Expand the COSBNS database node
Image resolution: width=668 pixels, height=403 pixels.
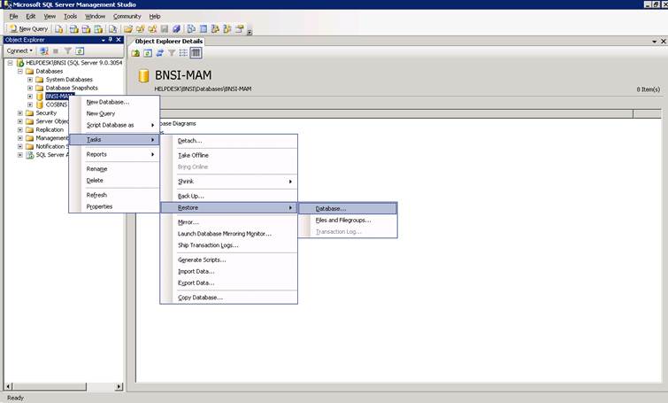[30, 105]
